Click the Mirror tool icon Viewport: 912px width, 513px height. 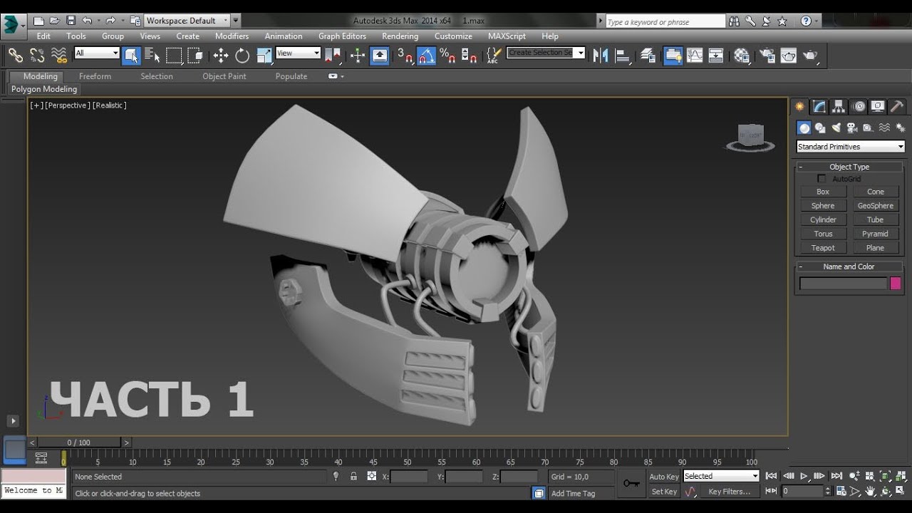[601, 56]
